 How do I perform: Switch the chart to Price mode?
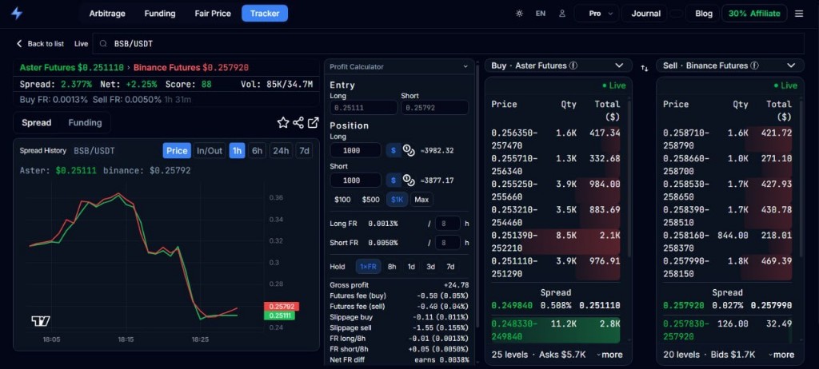(x=177, y=151)
